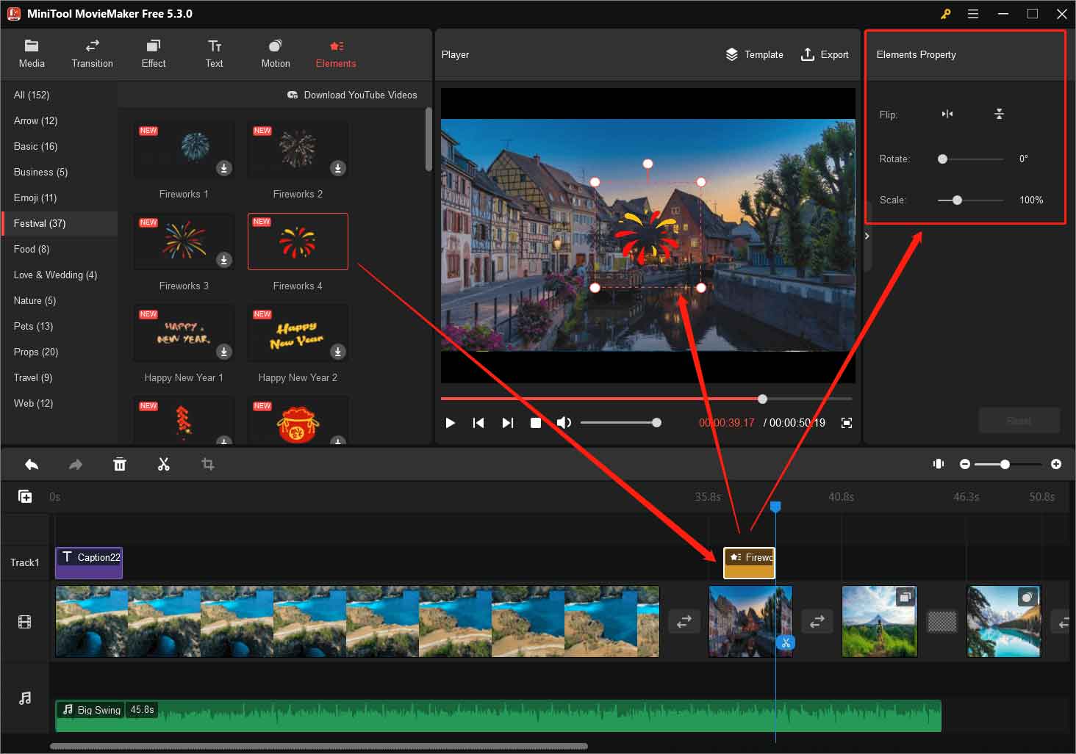Toggle full screen preview in player

(847, 423)
